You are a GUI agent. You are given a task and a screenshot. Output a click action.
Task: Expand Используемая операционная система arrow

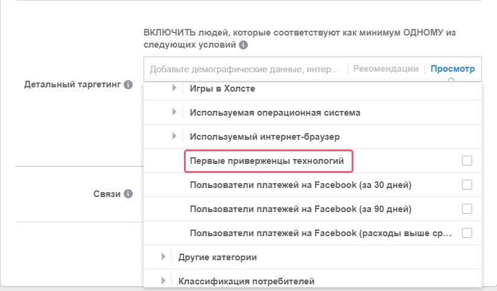point(174,112)
